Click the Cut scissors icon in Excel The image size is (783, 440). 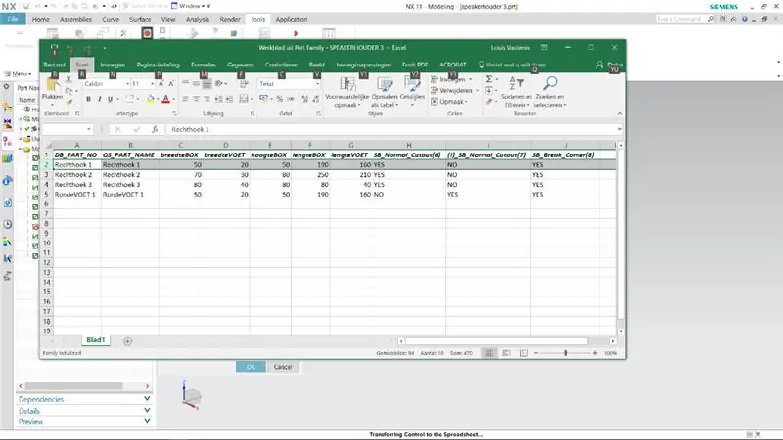click(x=69, y=80)
